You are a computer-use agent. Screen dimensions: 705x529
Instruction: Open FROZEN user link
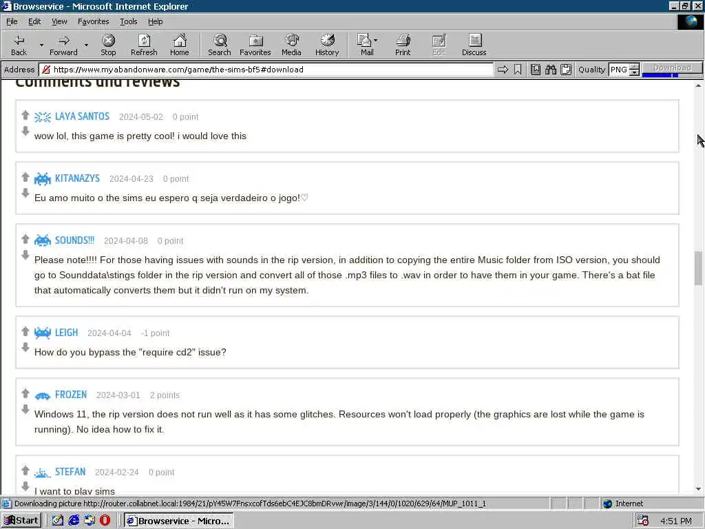click(x=71, y=395)
